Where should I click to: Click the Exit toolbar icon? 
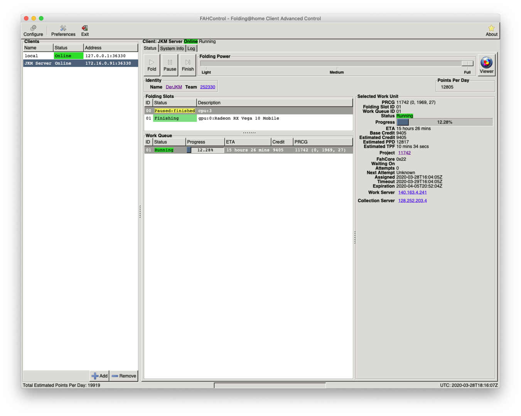point(85,30)
